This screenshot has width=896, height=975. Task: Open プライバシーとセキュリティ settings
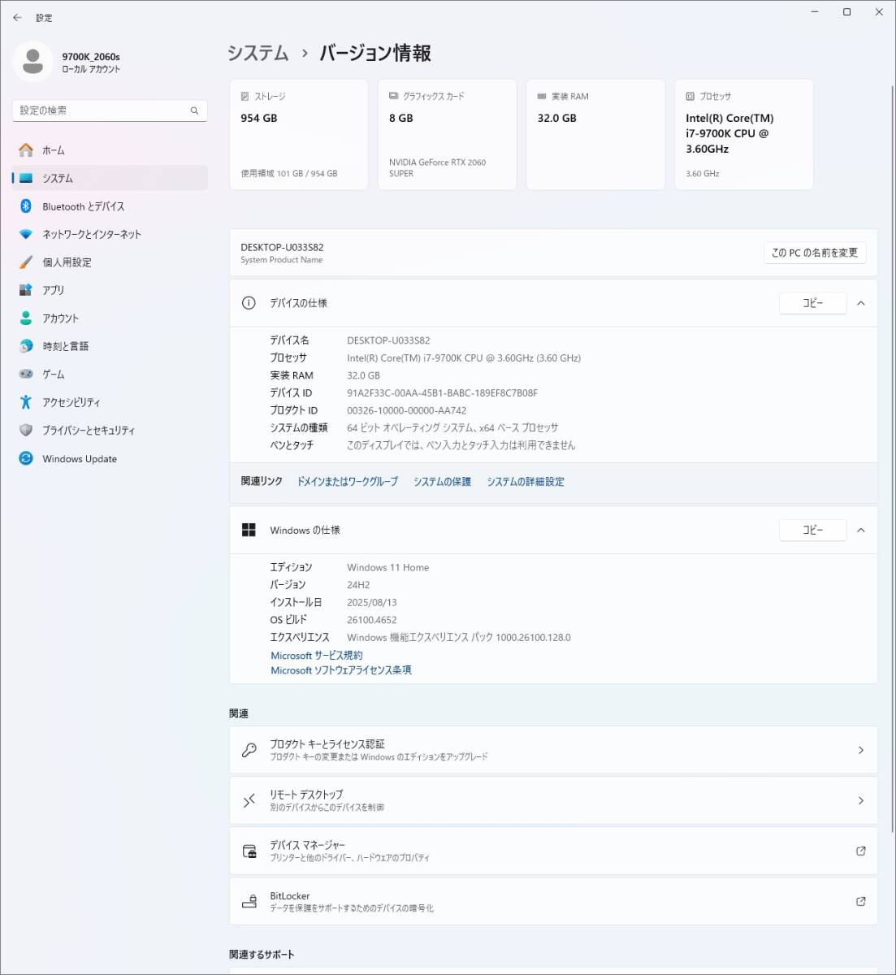(89, 430)
